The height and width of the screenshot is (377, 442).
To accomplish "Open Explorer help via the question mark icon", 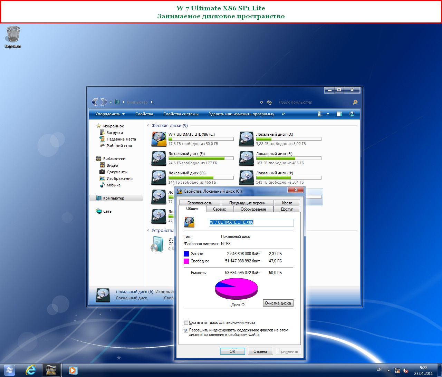I will coord(352,114).
